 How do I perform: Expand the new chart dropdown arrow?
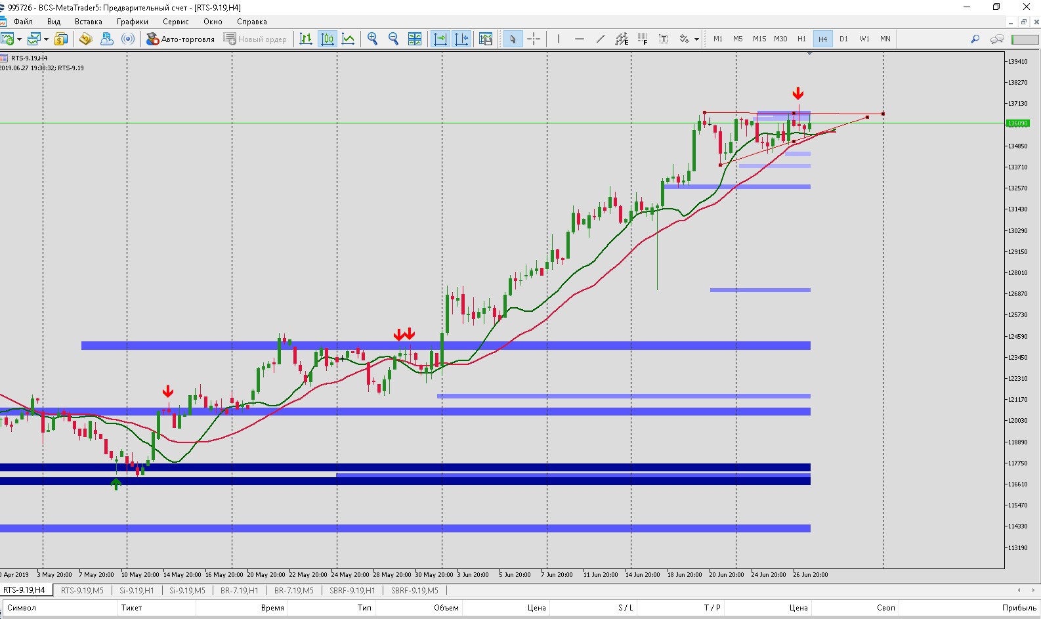19,39
